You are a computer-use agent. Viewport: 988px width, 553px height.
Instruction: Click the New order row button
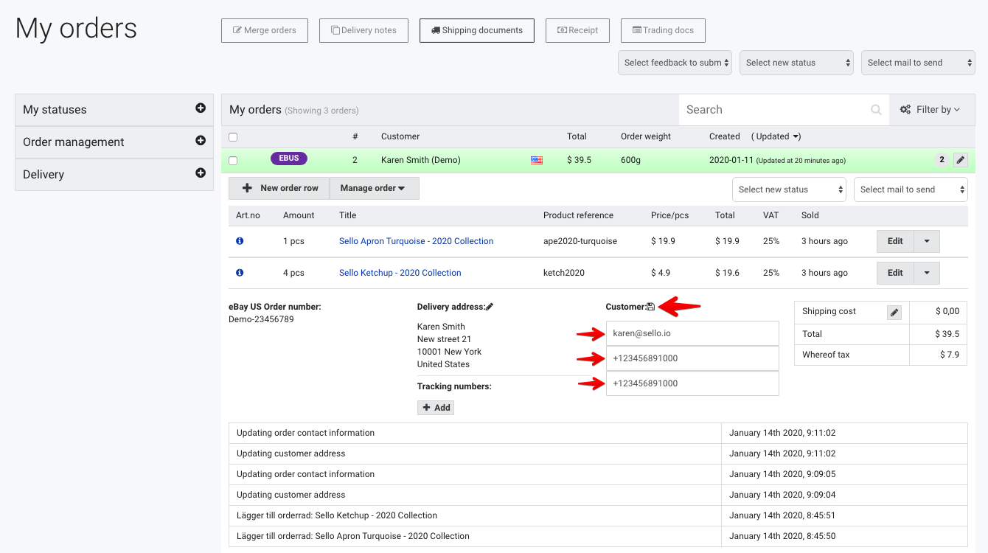[279, 188]
